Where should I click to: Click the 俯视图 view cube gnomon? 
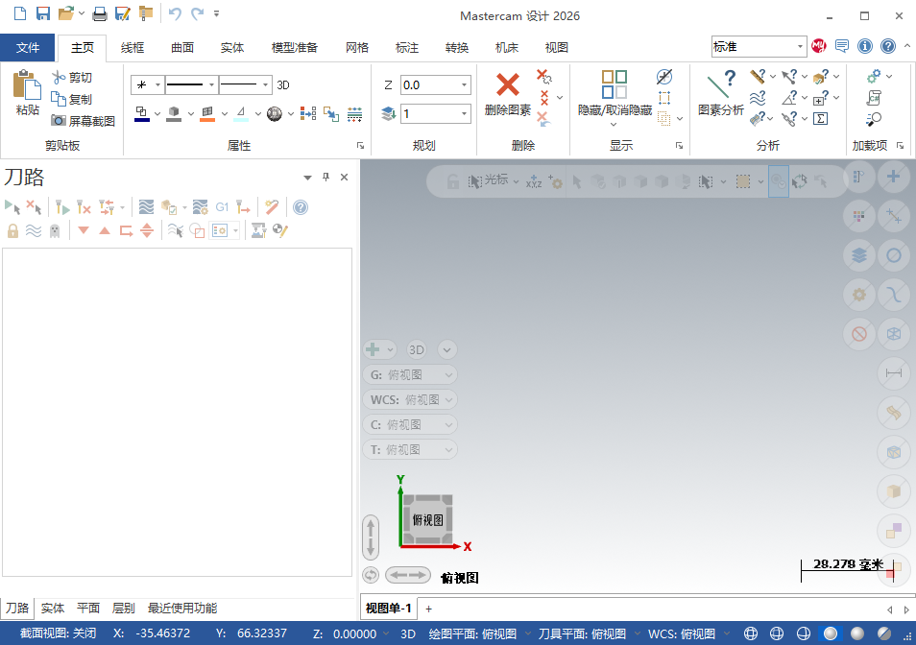pyautogui.click(x=428, y=519)
